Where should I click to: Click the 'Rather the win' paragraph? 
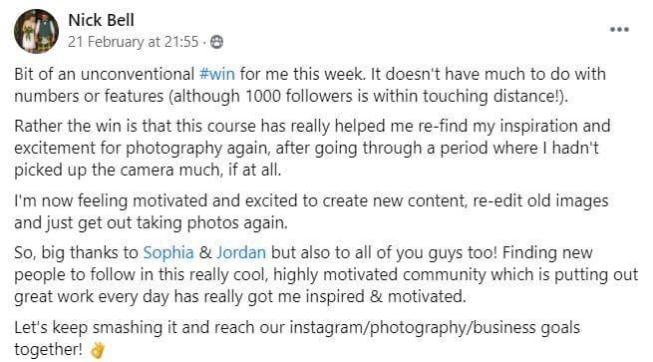pyautogui.click(x=312, y=148)
